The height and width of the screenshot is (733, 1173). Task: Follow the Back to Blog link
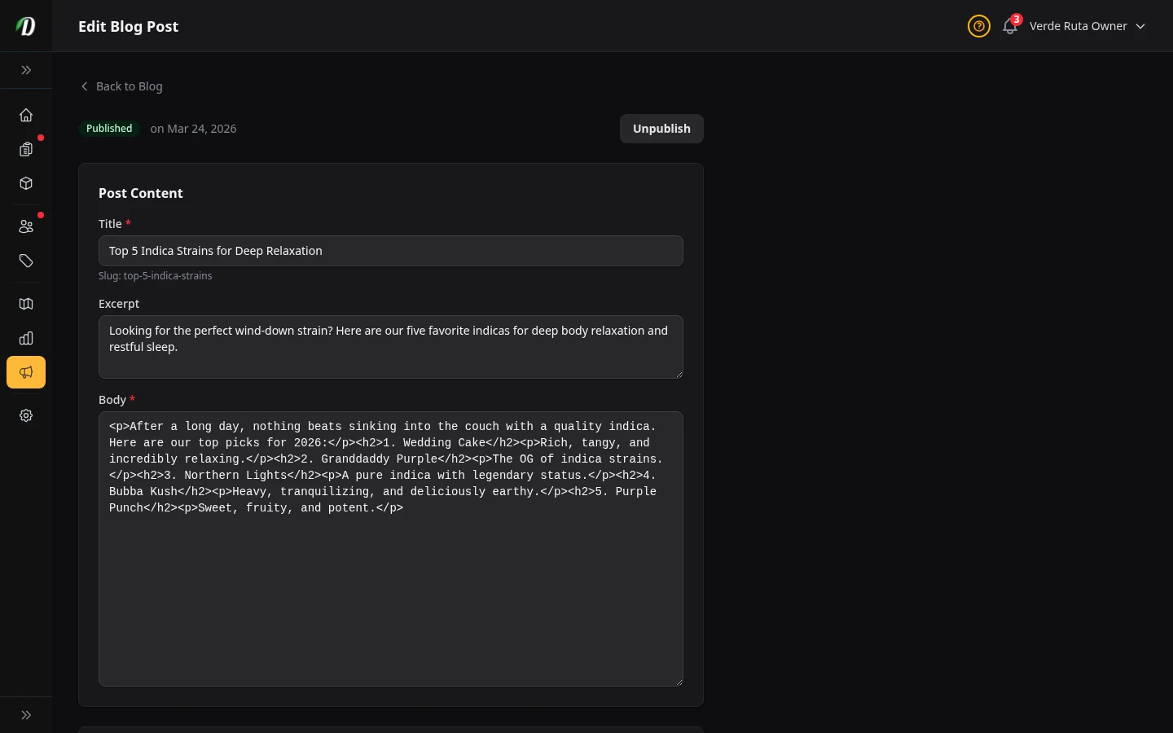point(129,86)
